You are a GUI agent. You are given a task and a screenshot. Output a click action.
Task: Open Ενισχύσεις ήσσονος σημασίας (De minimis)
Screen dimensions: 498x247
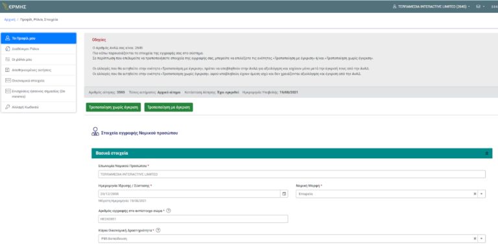38,93
